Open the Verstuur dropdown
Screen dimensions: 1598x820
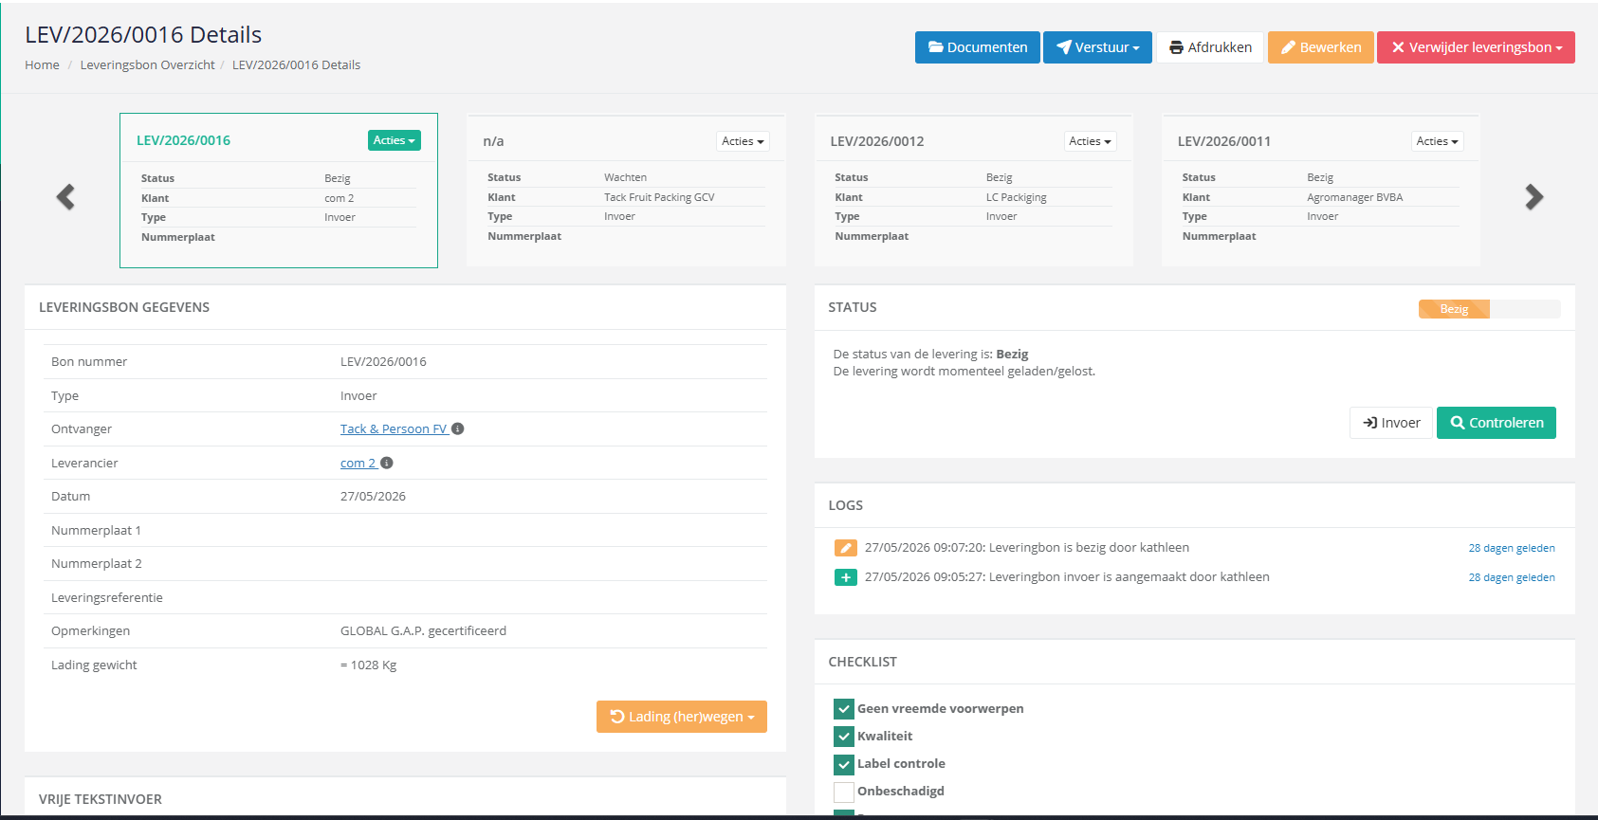coord(1097,47)
